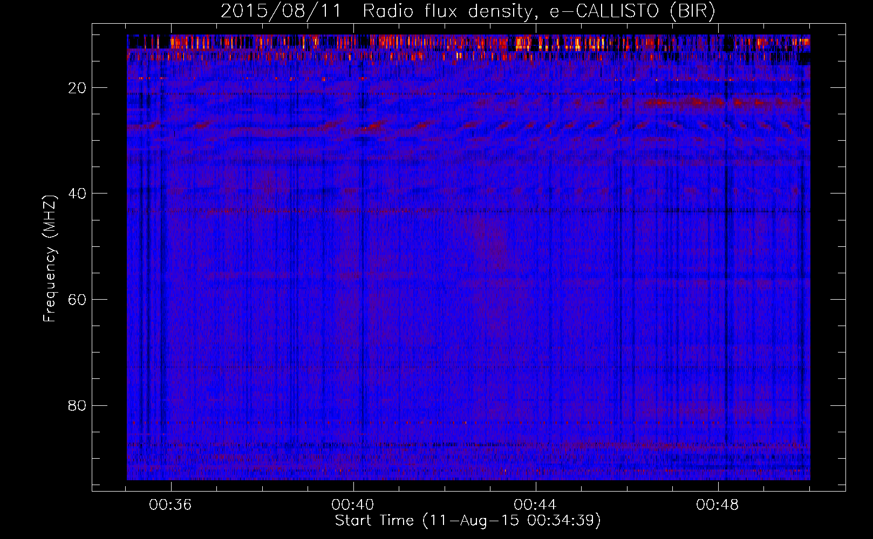Select the 00:44 time tick label

[535, 505]
